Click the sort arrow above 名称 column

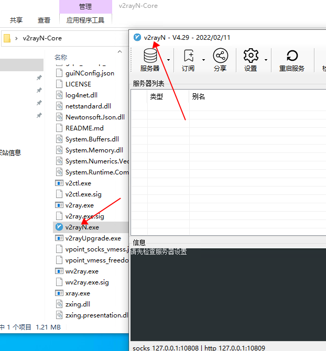point(120,52)
